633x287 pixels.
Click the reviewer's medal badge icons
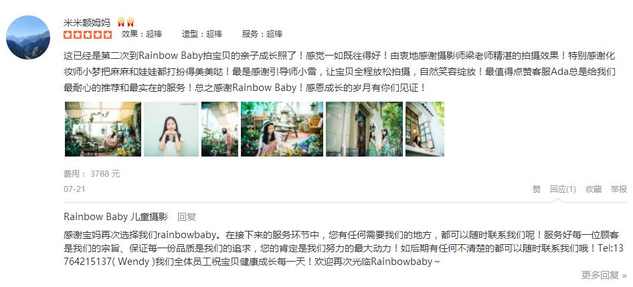click(x=126, y=22)
